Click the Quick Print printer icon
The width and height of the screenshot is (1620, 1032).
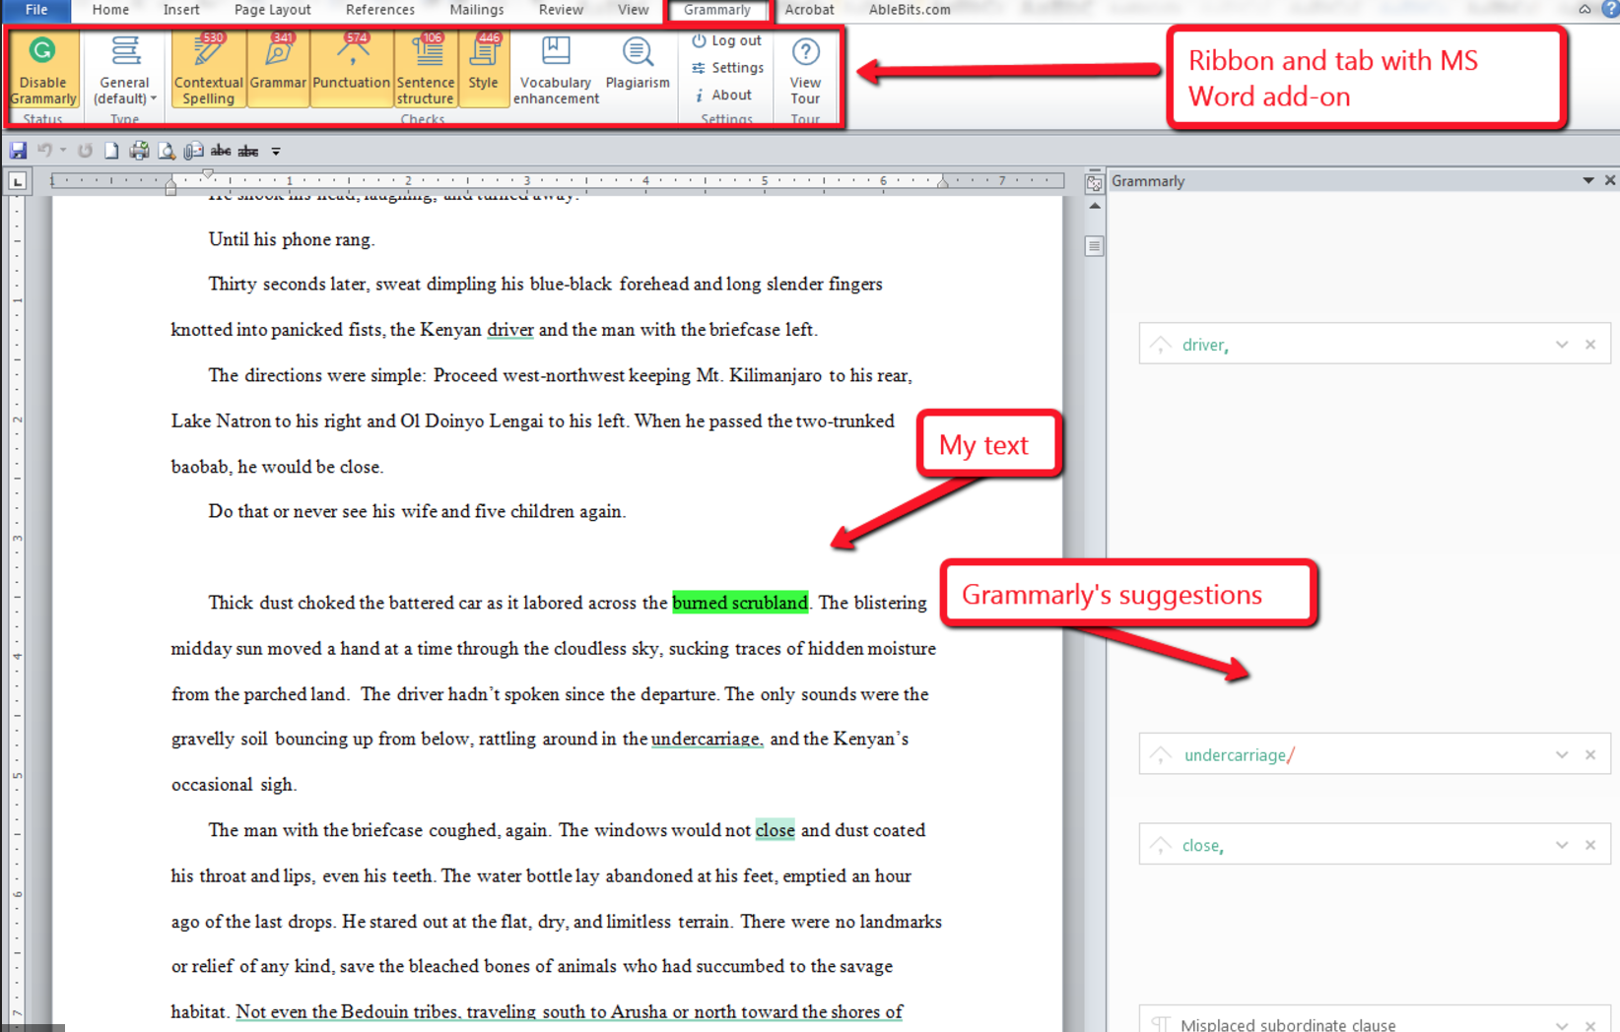coord(139,151)
